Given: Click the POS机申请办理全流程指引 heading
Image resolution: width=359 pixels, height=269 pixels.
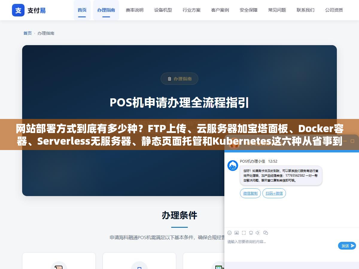Looking at the screenshot, I should [180, 103].
